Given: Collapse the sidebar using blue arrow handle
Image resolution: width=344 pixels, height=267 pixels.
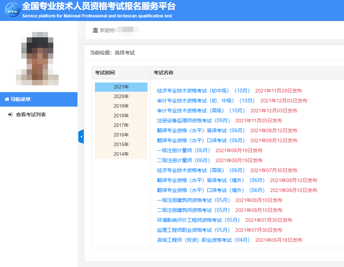Looking at the screenshot, I should tap(81, 137).
